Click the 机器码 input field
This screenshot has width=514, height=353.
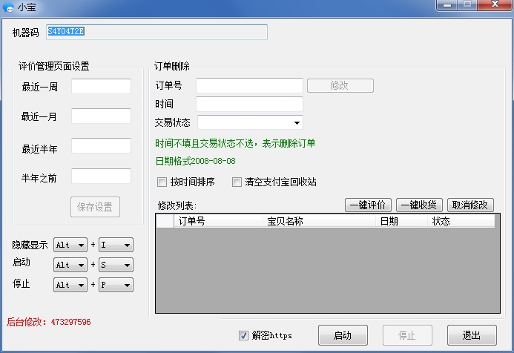coord(156,32)
